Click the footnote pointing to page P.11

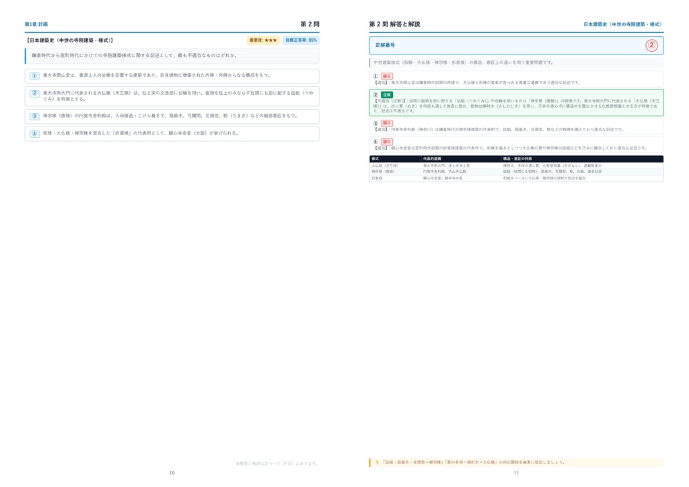277,463
